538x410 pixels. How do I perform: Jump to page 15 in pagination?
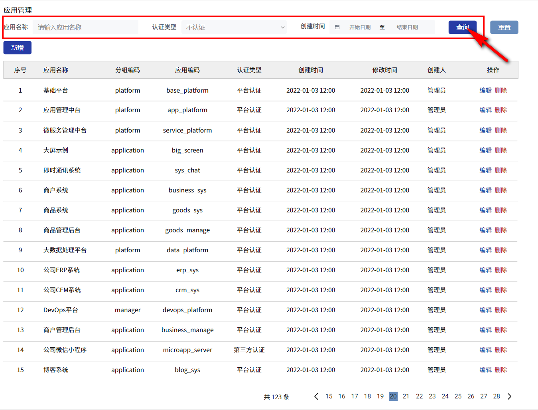(x=329, y=396)
